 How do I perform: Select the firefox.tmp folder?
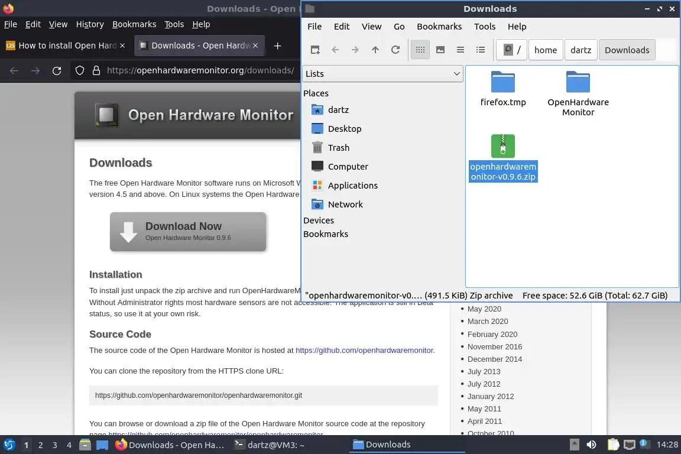coord(503,89)
